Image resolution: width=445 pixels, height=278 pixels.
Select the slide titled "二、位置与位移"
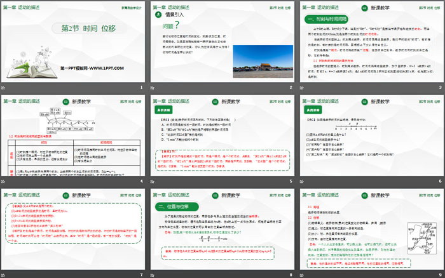[x=222, y=228]
